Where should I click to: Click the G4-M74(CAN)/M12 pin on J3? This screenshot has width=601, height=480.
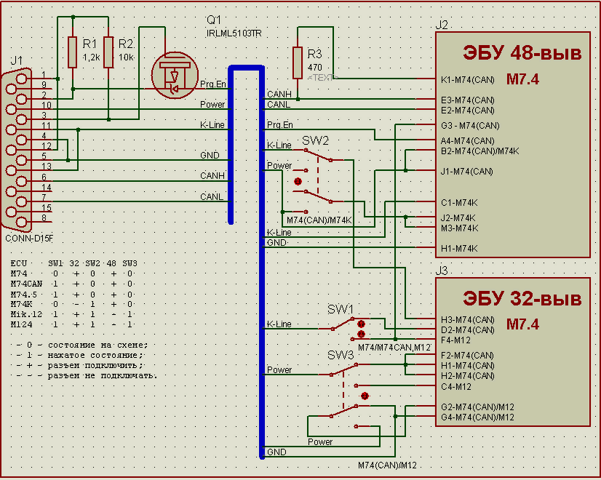477,417
